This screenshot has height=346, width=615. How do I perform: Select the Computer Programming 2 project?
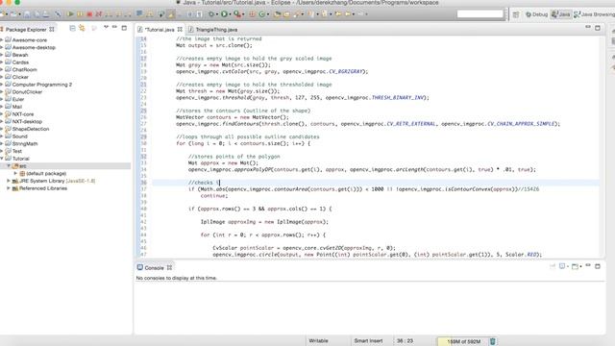(x=41, y=85)
